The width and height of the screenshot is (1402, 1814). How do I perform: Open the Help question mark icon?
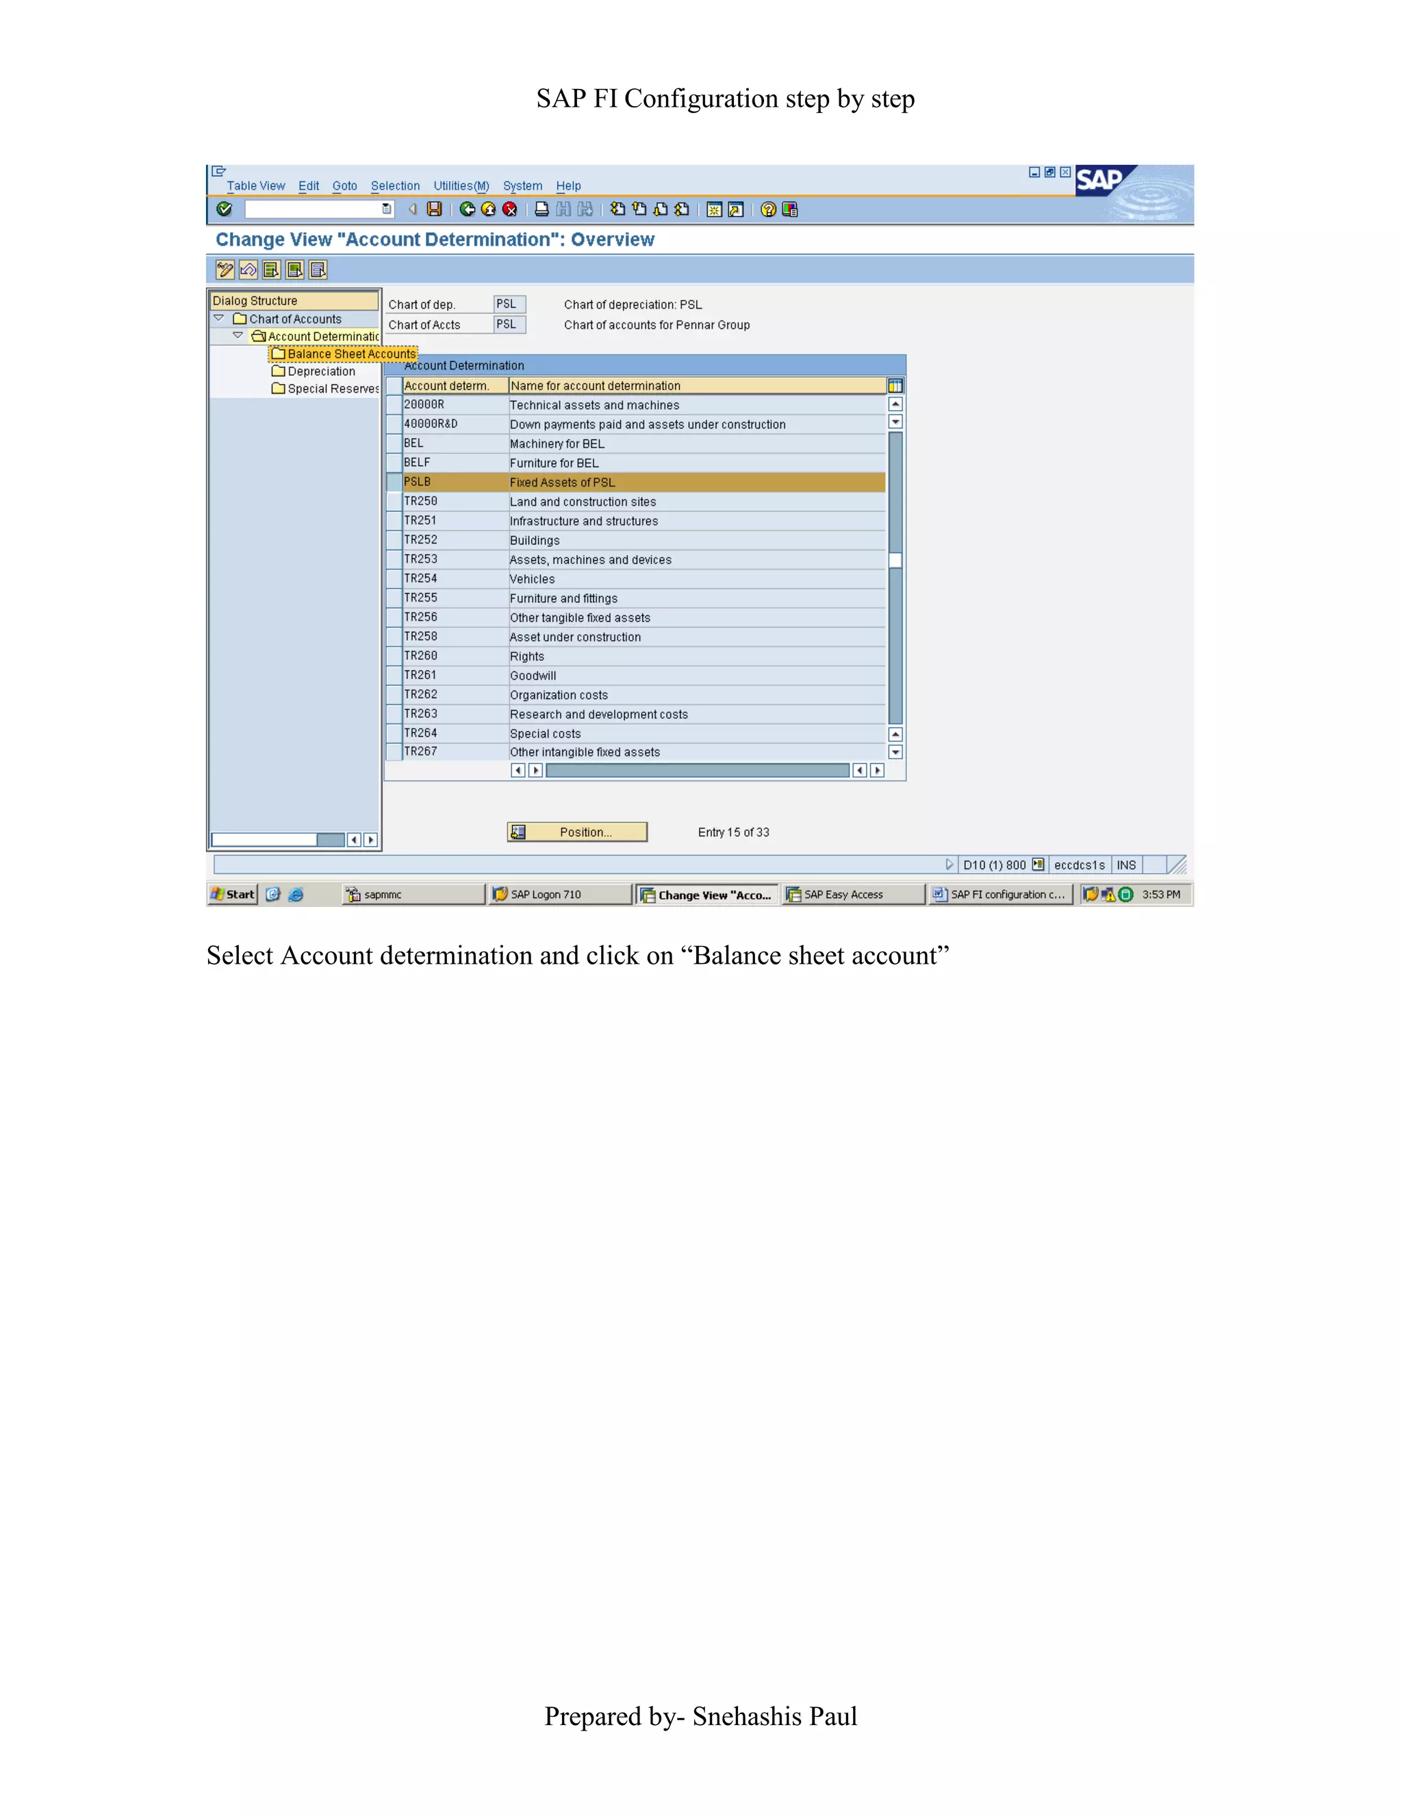point(768,209)
